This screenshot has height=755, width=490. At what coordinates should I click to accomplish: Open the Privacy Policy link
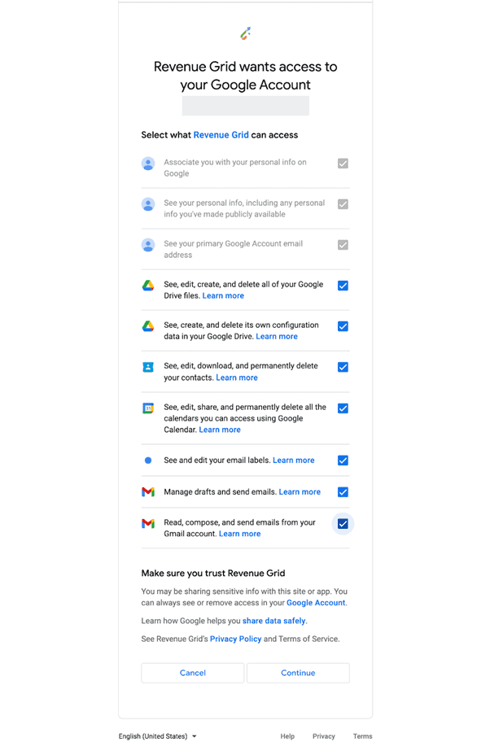(x=235, y=639)
